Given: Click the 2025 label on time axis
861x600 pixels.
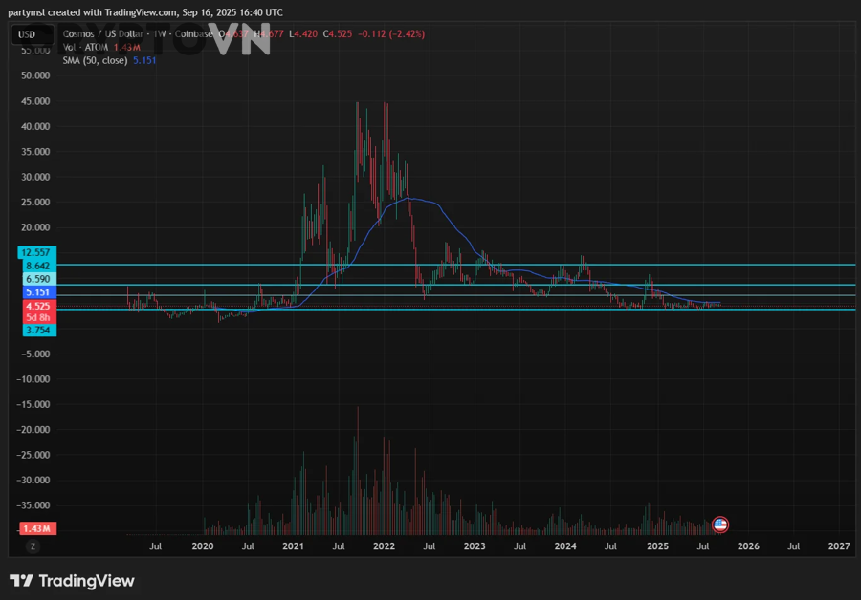Looking at the screenshot, I should click(x=657, y=546).
